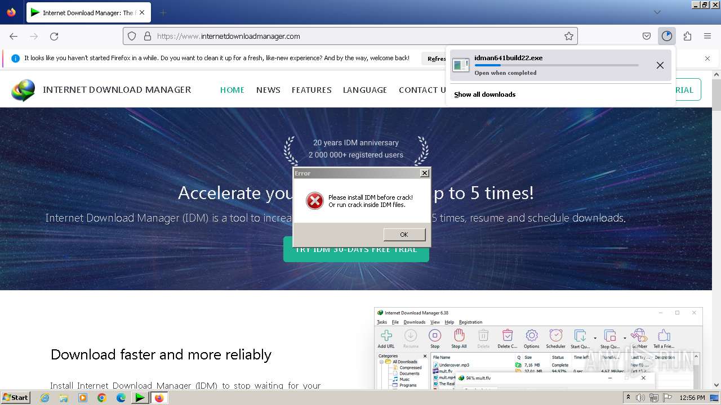Open a new tab with plus
The width and height of the screenshot is (721, 405).
(x=163, y=12)
